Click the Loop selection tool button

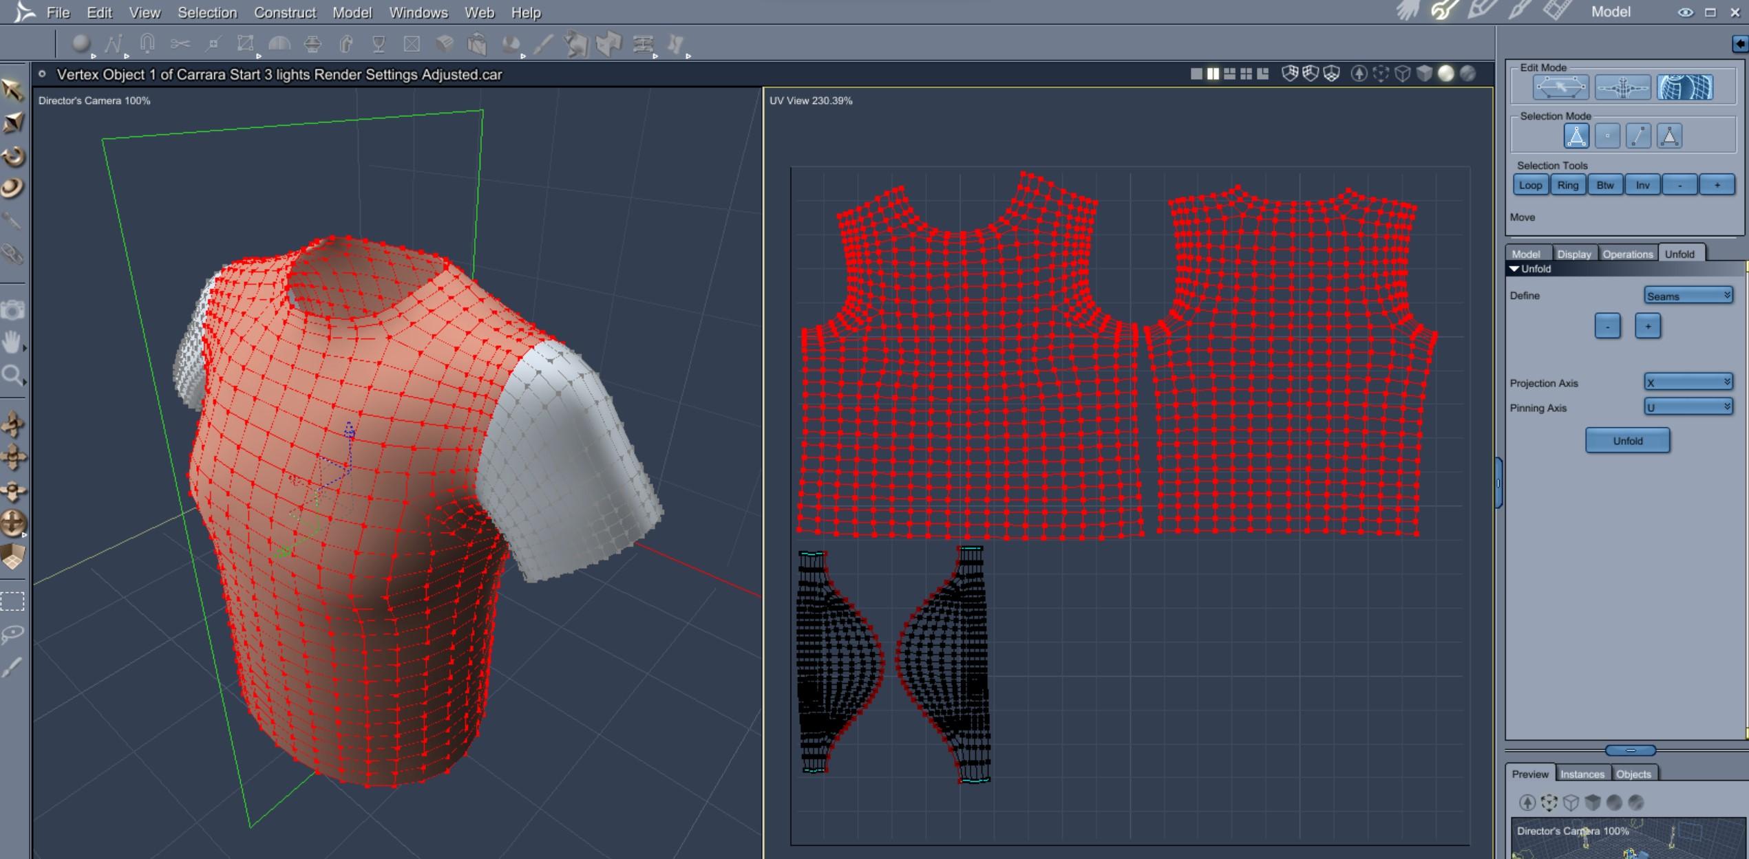[1530, 185]
